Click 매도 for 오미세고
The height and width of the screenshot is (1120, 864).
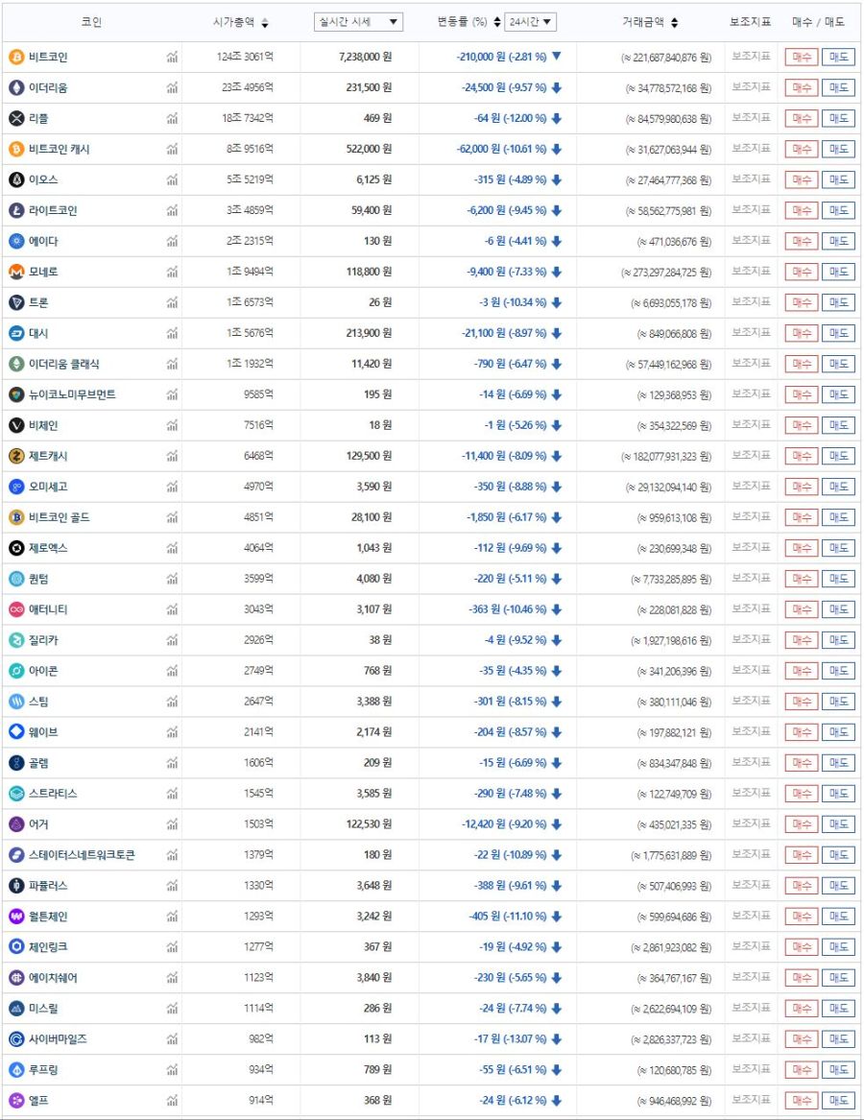838,487
